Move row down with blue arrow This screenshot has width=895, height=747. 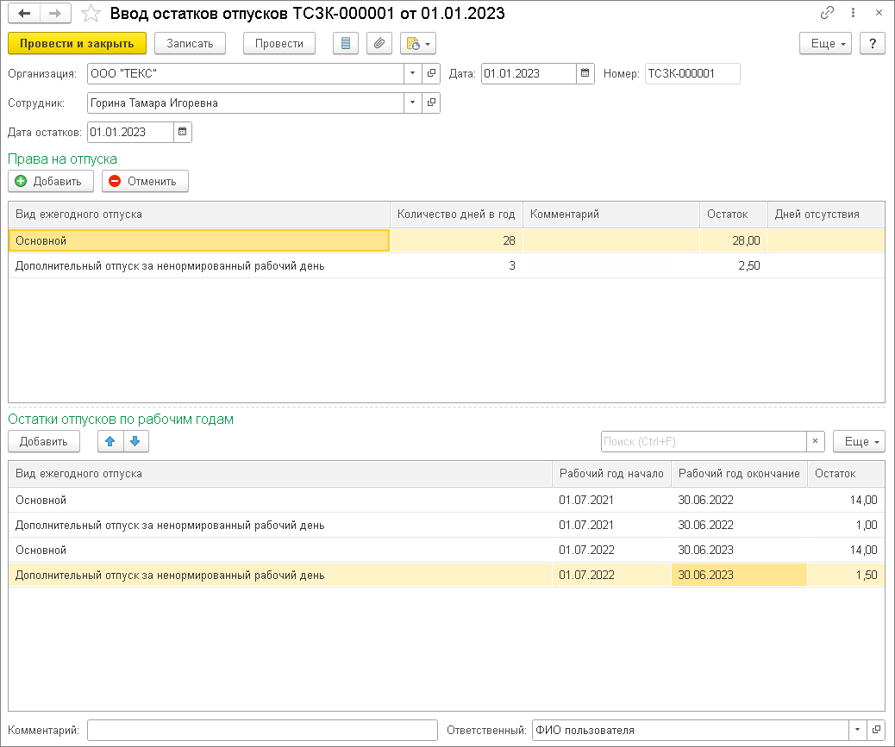pyautogui.click(x=136, y=441)
